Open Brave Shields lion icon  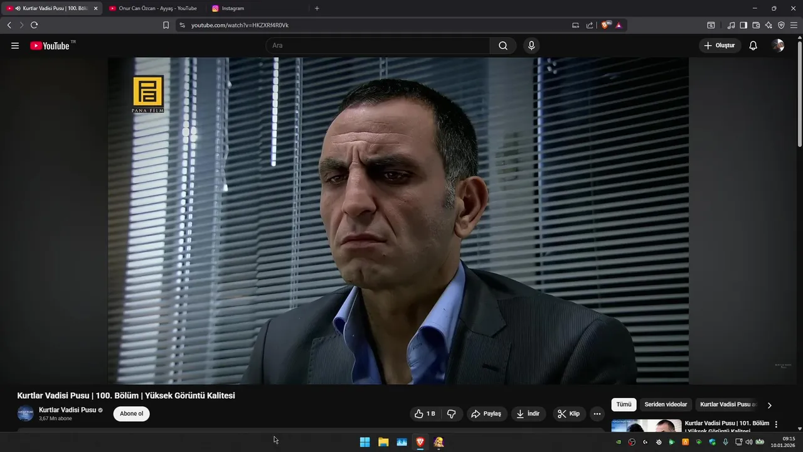pyautogui.click(x=605, y=25)
